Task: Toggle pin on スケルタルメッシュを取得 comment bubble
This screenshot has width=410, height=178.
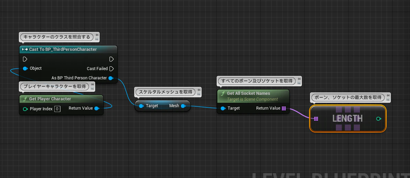Action: (198, 90)
